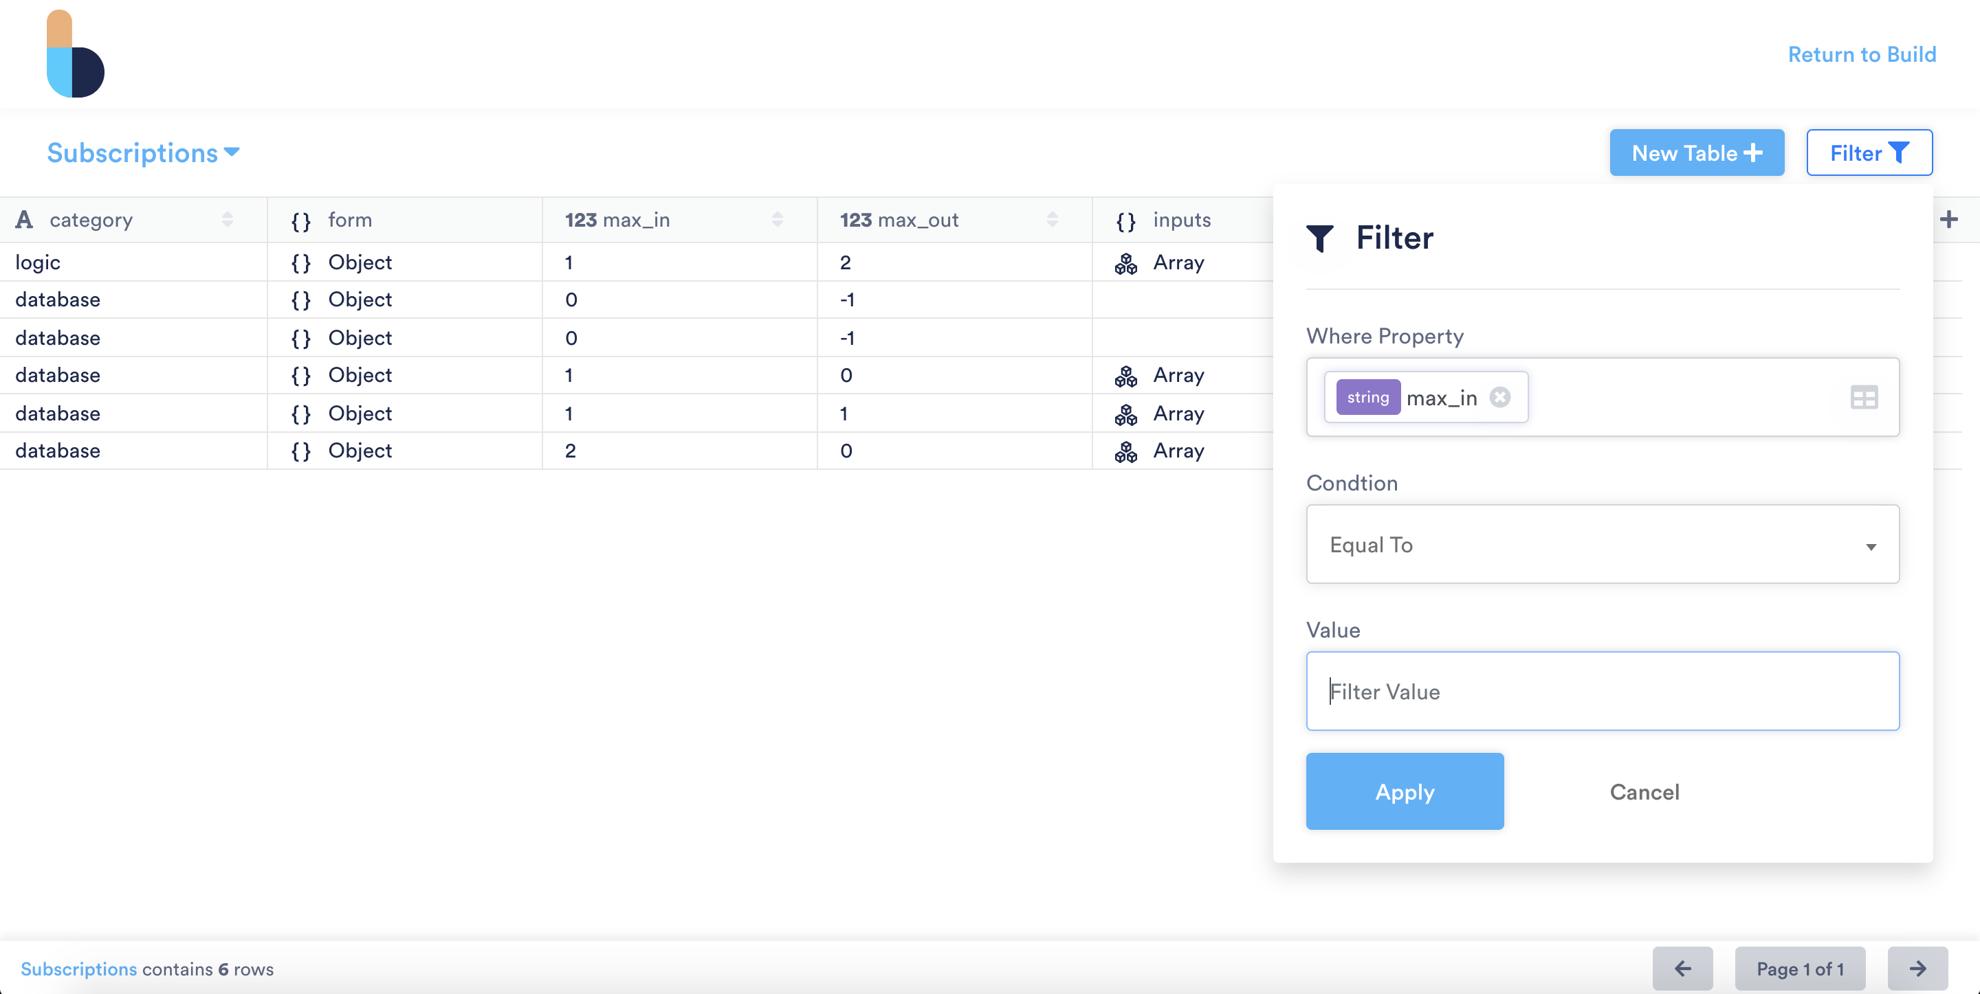
Task: Toggle the Filter panel button
Action: (1868, 153)
